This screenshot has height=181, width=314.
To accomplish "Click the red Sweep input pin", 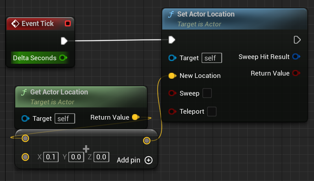I will pos(172,93).
